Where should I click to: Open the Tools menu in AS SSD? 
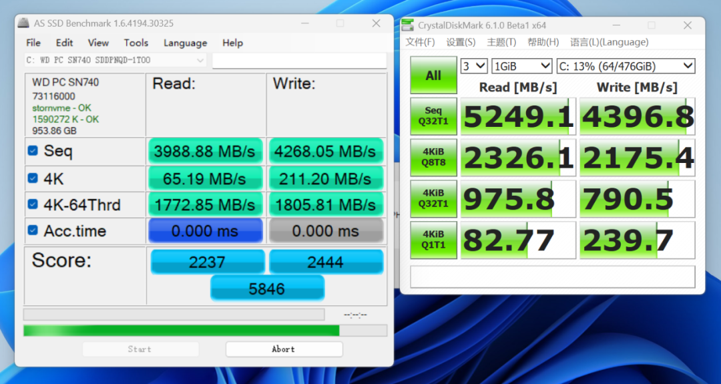click(136, 43)
